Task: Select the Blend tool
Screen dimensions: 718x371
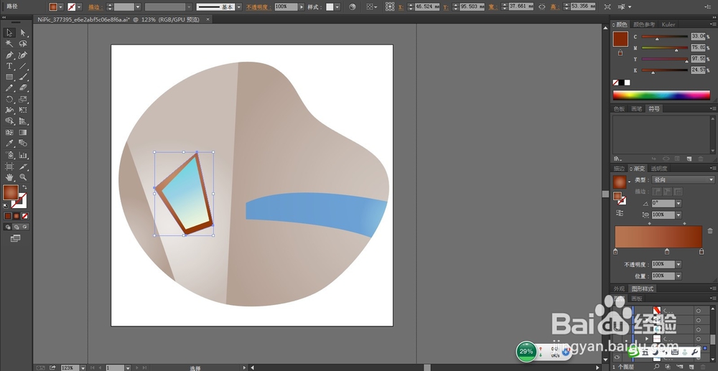Action: click(23, 144)
